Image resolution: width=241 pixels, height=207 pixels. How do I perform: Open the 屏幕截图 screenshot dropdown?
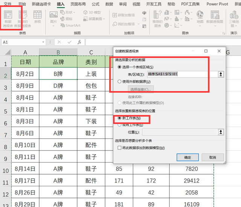(x=94, y=19)
